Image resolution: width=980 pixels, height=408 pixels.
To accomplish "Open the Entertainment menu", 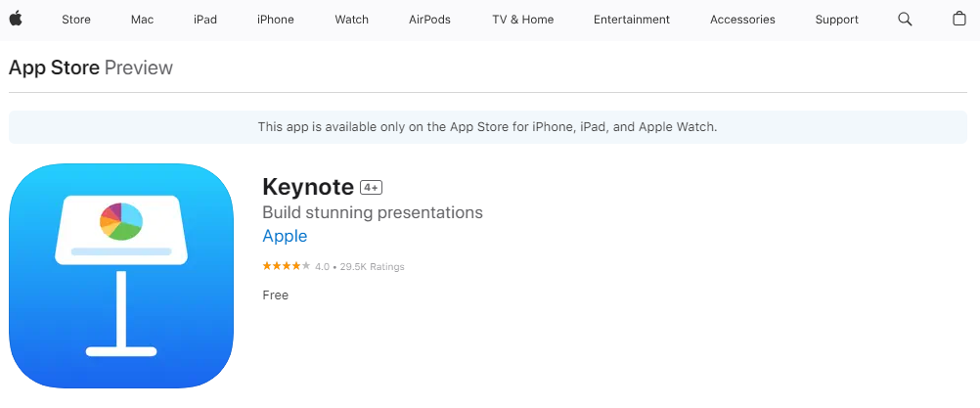I will click(x=631, y=20).
